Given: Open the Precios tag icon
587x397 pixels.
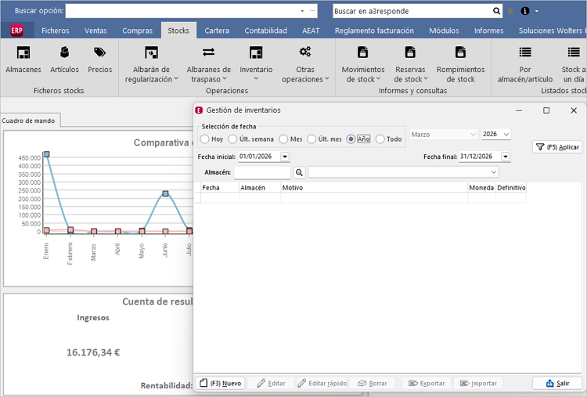Looking at the screenshot, I should click(x=99, y=52).
